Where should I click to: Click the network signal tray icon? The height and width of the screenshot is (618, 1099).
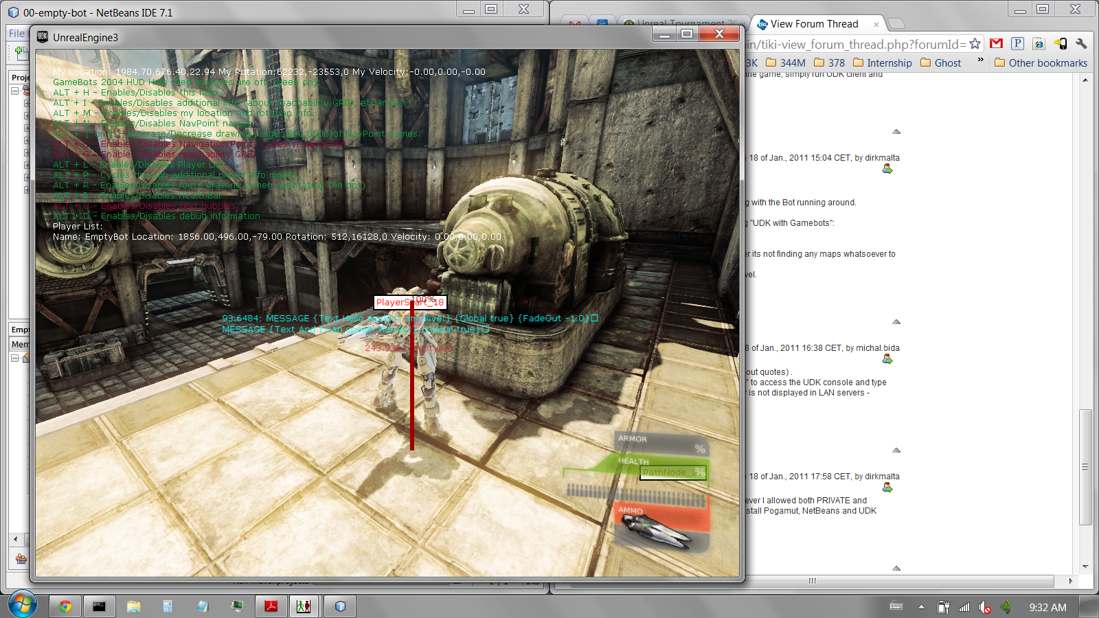(x=964, y=607)
